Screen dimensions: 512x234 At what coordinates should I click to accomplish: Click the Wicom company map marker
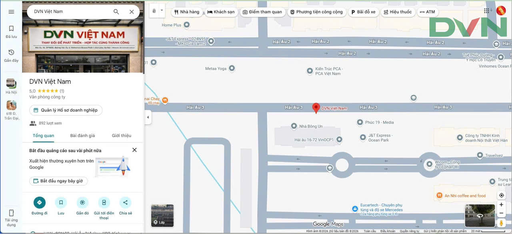pos(430,164)
